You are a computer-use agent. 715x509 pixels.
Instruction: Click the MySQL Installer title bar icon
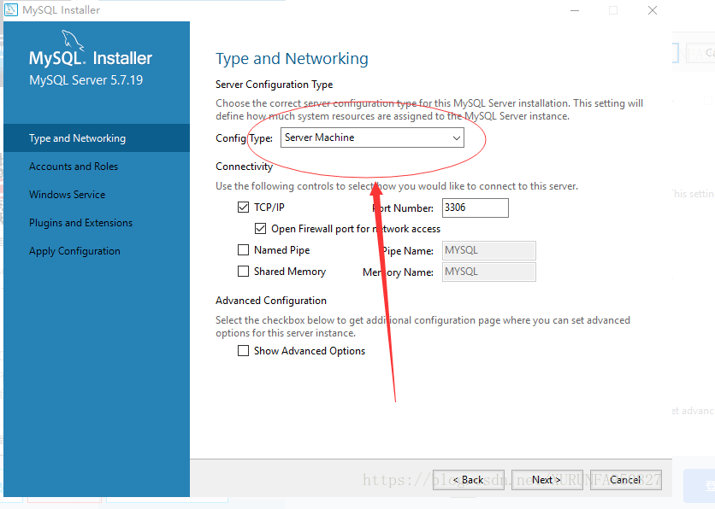tap(9, 10)
